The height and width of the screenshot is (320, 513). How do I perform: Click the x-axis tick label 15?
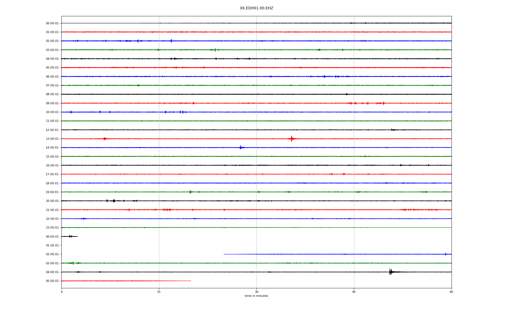159,292
